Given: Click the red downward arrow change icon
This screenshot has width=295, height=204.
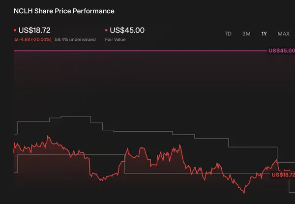Looking at the screenshot, I should 16,40.
